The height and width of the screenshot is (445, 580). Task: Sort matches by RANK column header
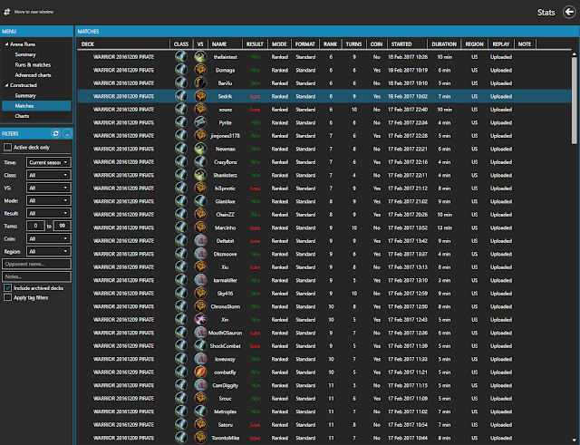(x=330, y=44)
